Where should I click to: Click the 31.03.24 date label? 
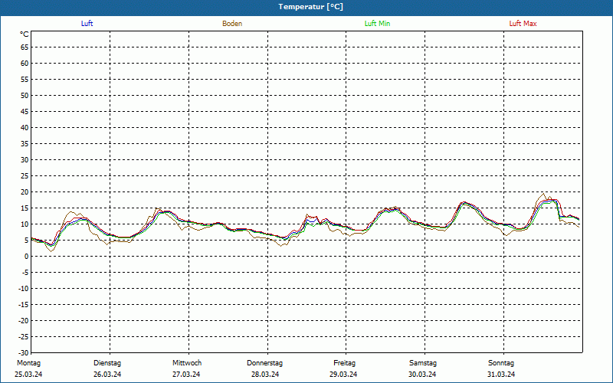501,375
